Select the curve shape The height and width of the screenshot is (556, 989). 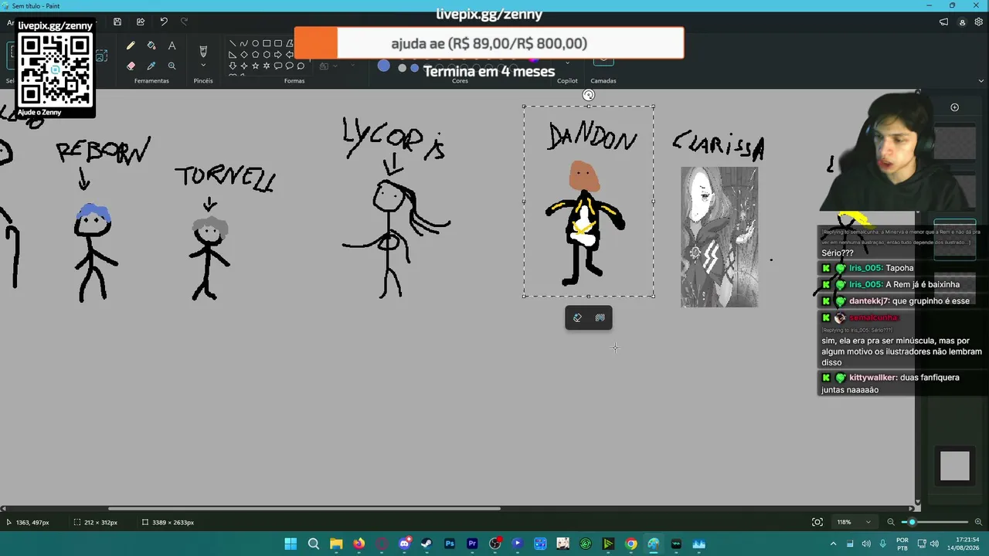tap(243, 43)
